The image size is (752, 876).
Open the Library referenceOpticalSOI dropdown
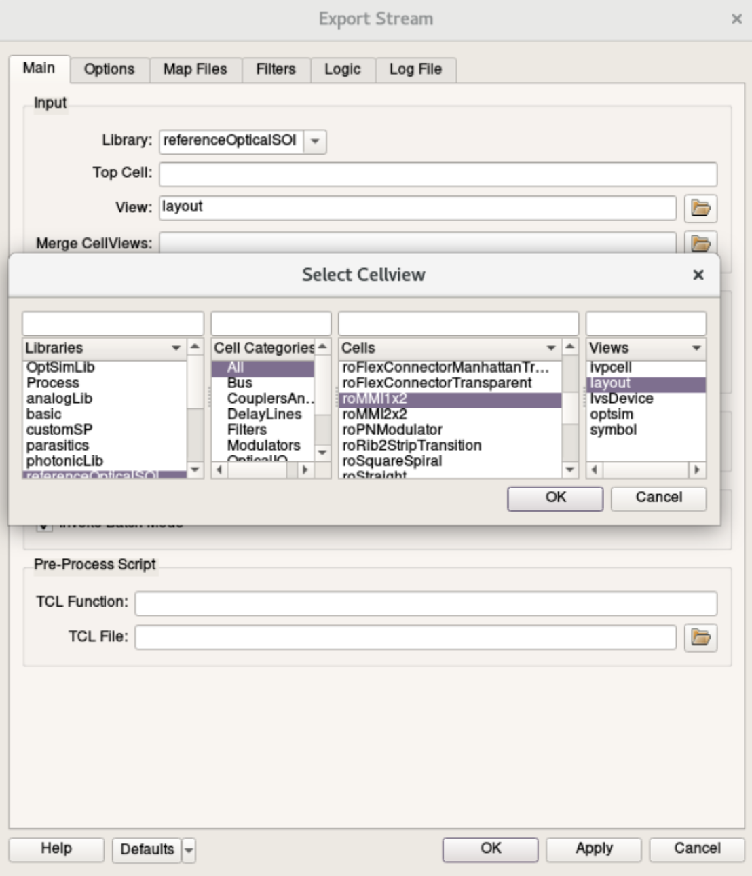[315, 141]
